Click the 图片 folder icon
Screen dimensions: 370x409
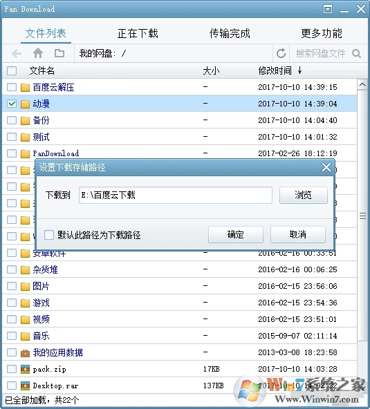point(25,287)
